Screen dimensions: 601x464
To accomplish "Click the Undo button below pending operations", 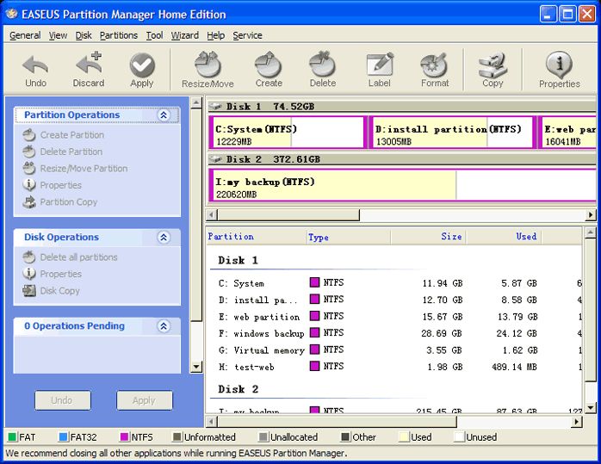I will pos(63,400).
